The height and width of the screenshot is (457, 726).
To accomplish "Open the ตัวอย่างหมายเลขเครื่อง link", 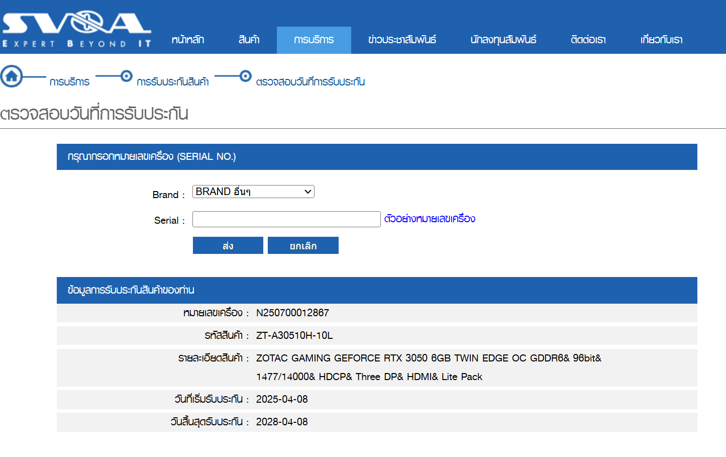I will [430, 219].
